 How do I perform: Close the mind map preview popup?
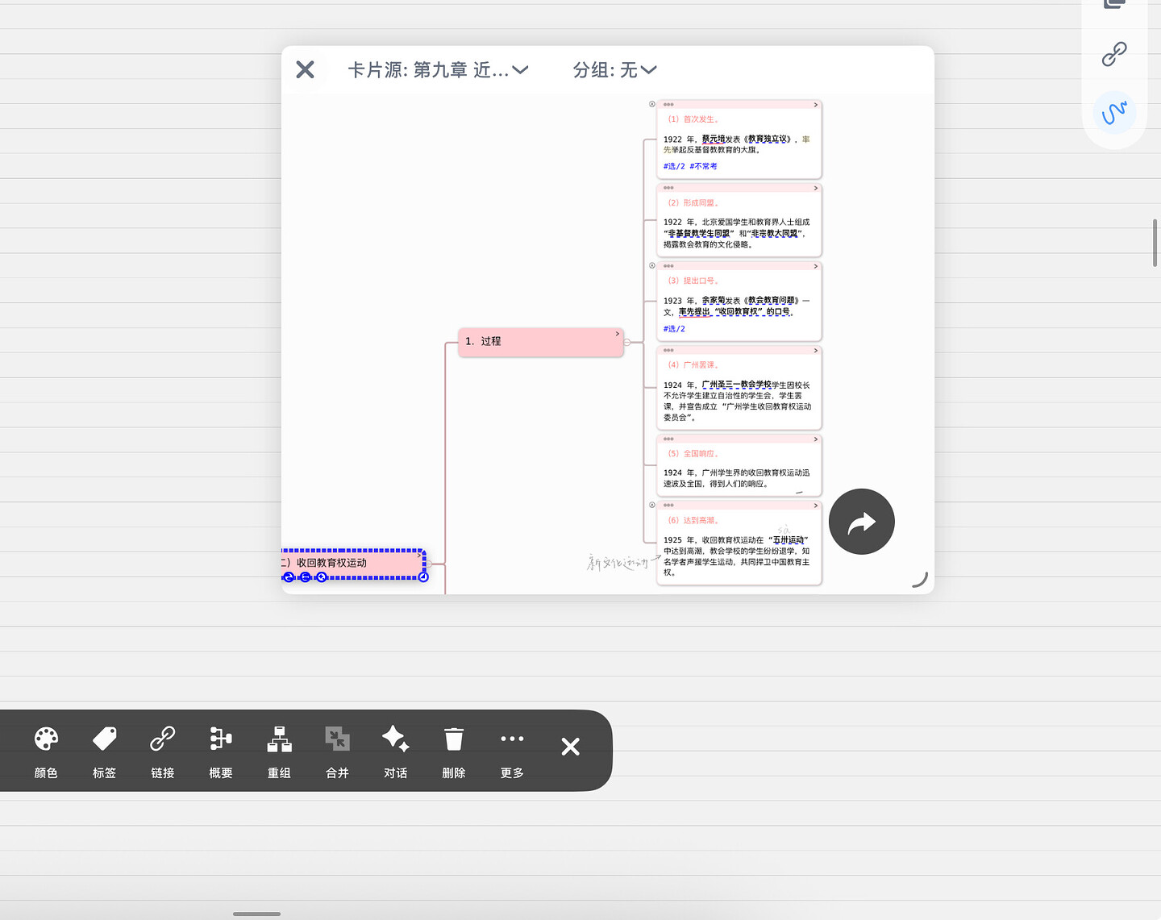pyautogui.click(x=305, y=69)
